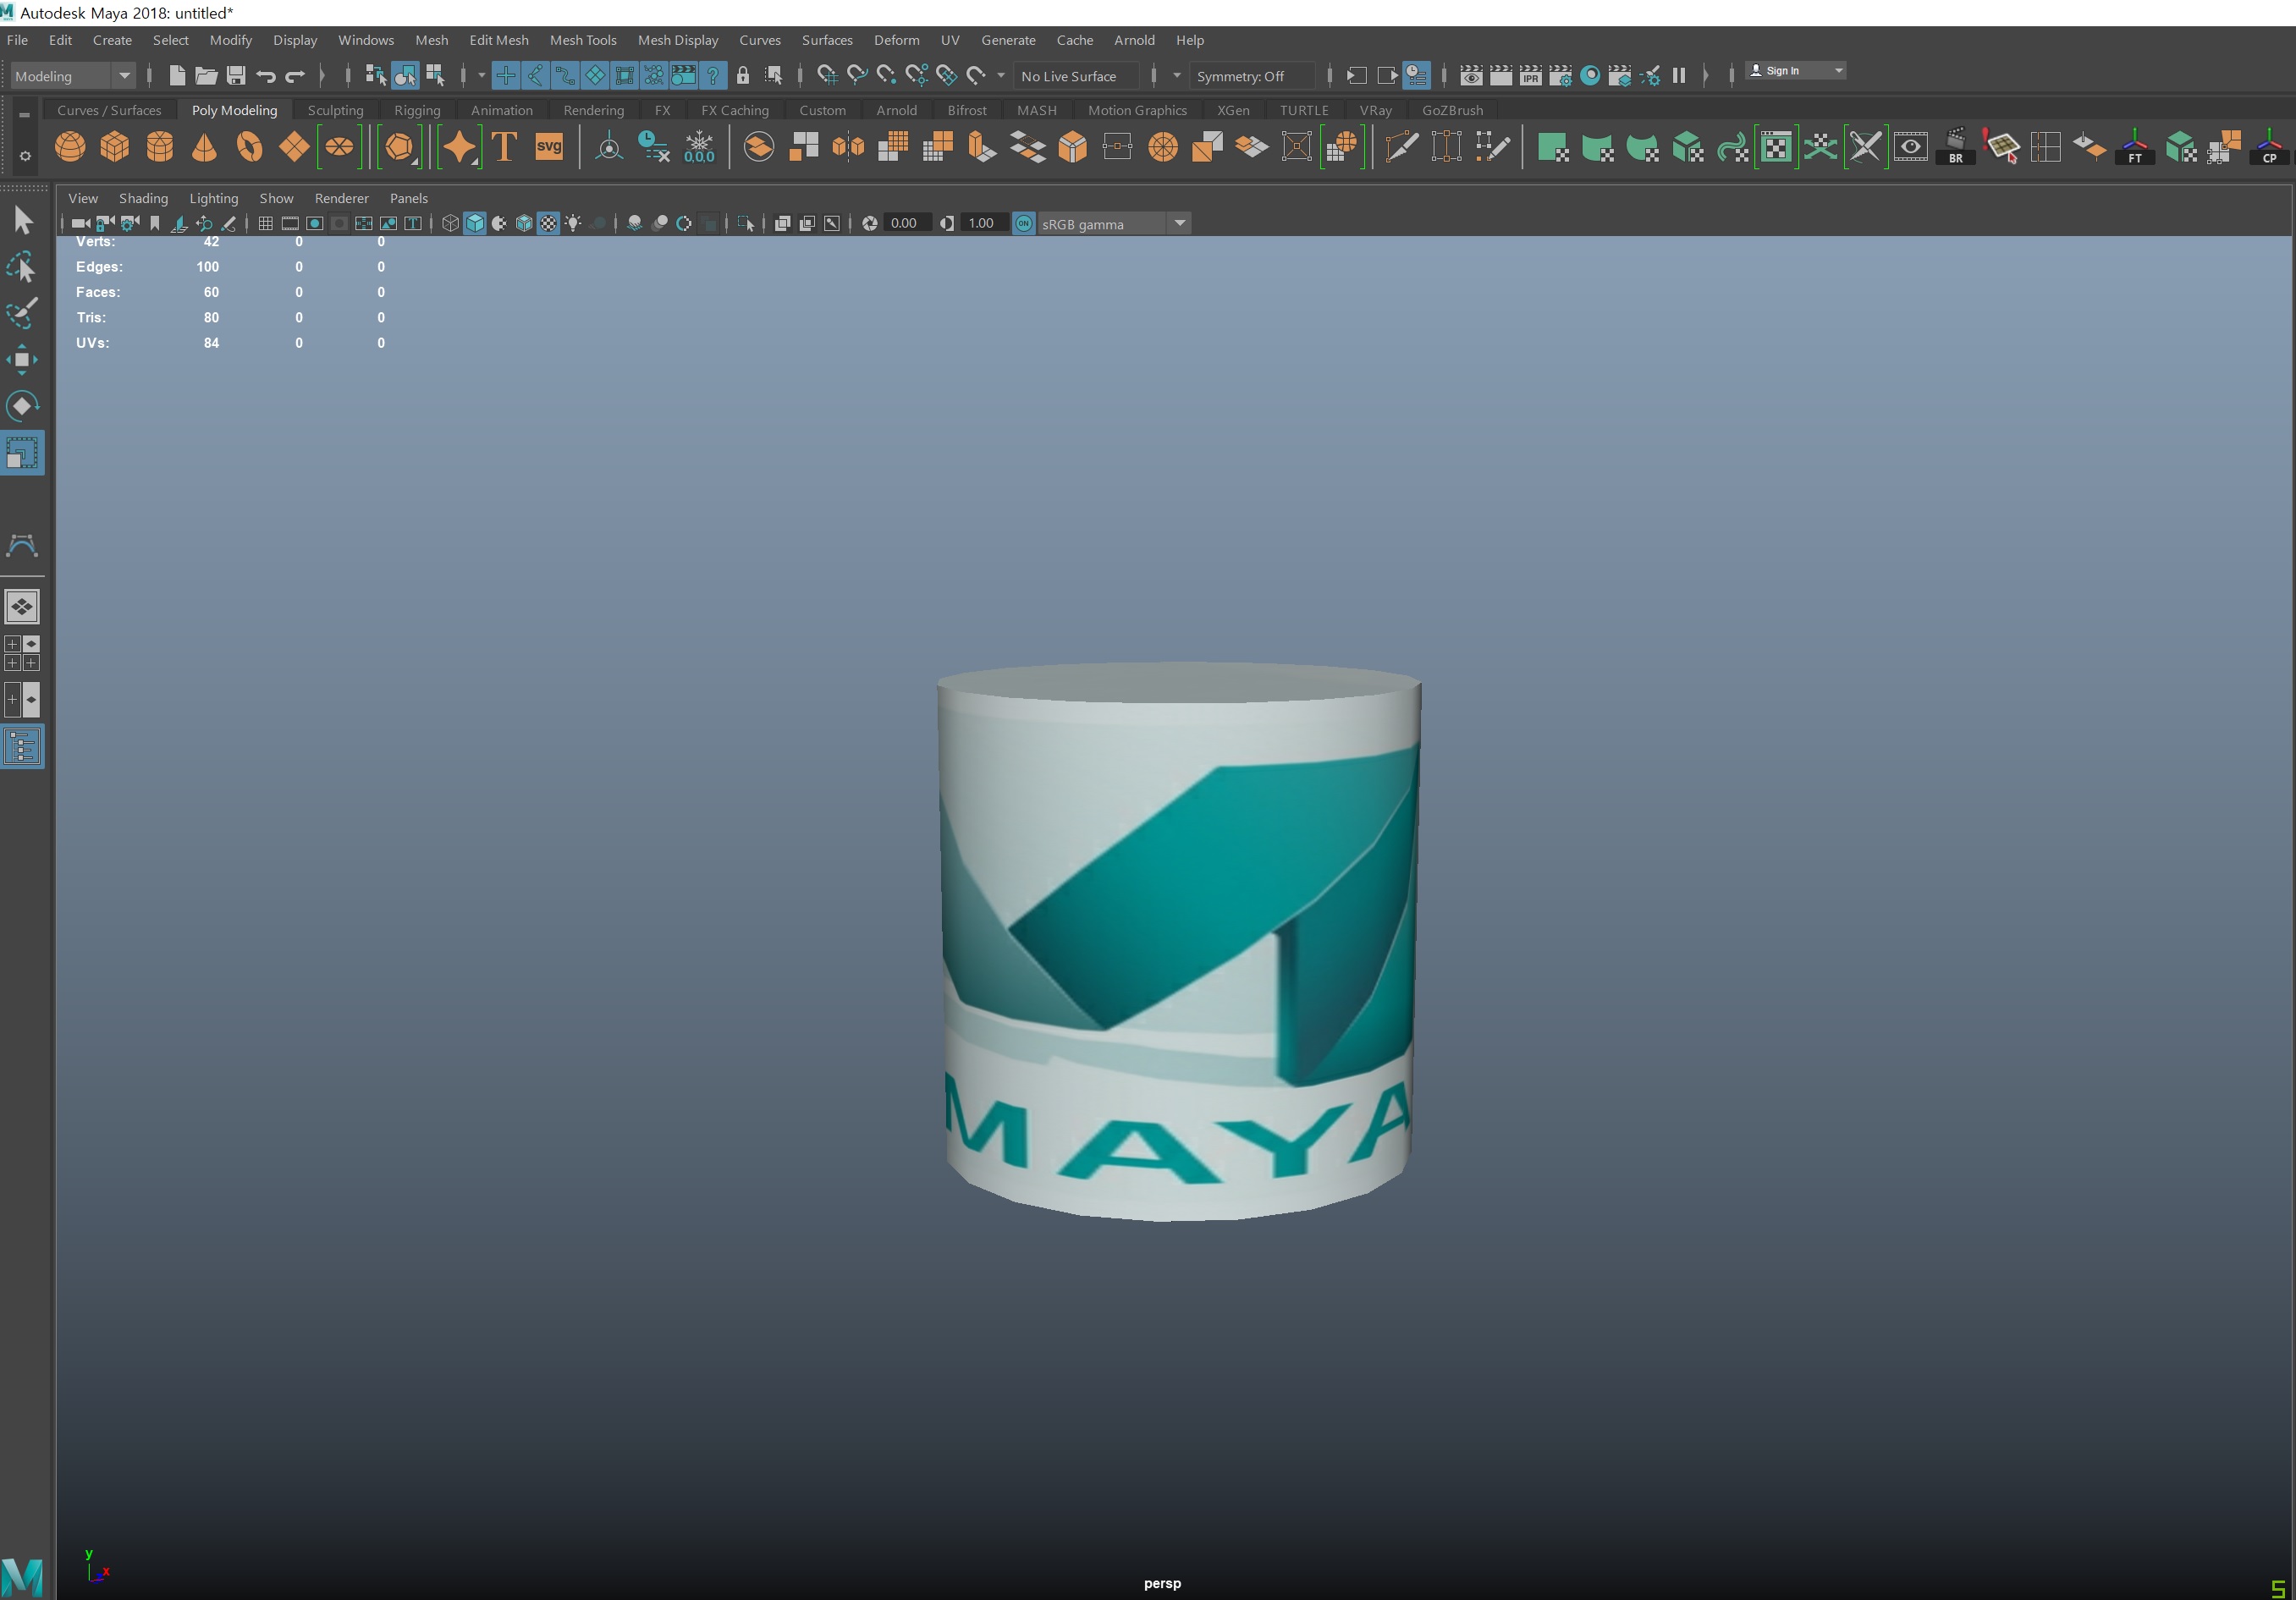Create a polygon cylinder from the shelf

(x=160, y=147)
